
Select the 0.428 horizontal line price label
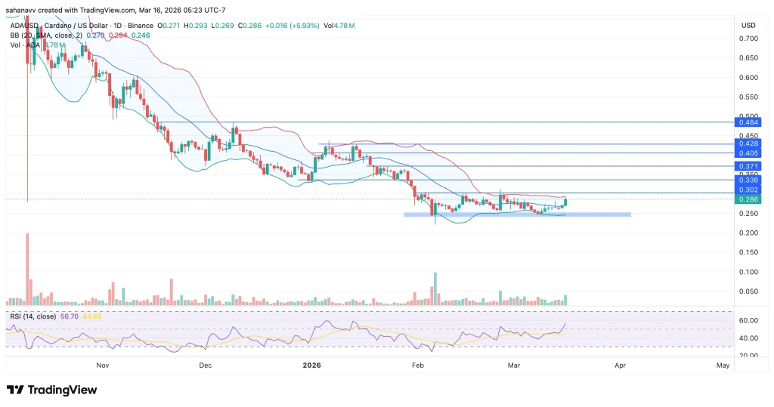point(750,143)
